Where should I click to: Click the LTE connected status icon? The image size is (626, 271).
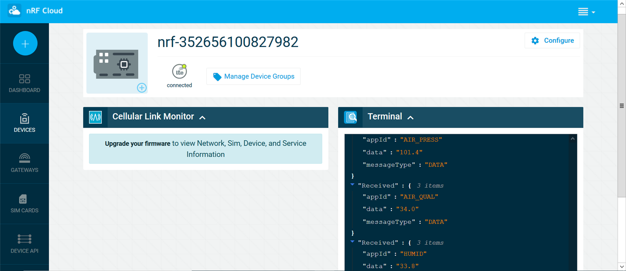(x=179, y=72)
